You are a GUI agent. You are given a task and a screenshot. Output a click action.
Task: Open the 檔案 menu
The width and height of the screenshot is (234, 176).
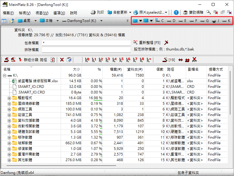coord(8,13)
